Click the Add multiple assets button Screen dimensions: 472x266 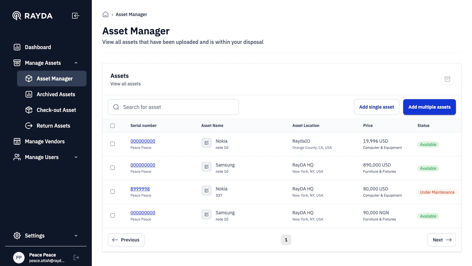429,107
